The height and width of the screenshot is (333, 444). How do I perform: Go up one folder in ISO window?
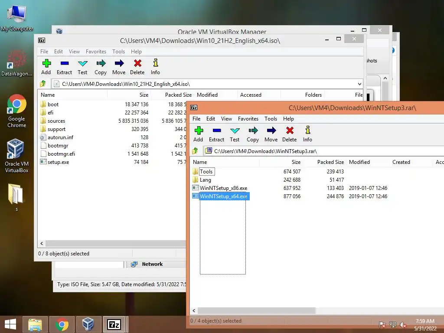[x=43, y=84]
